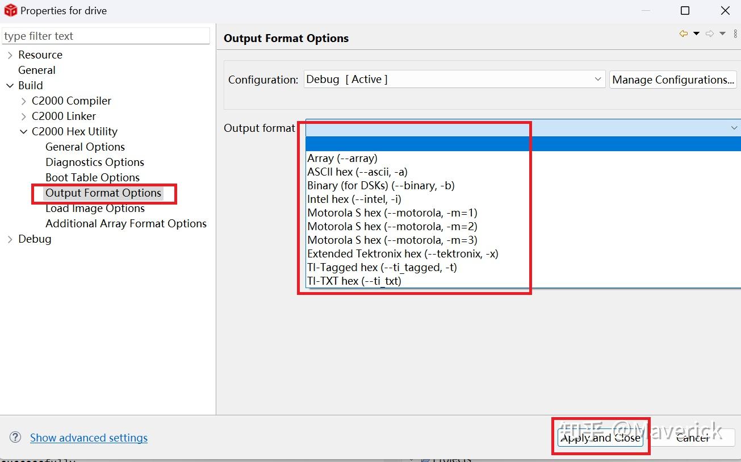Click the forward navigation arrow icon
Image resolution: width=741 pixels, height=462 pixels.
(709, 34)
